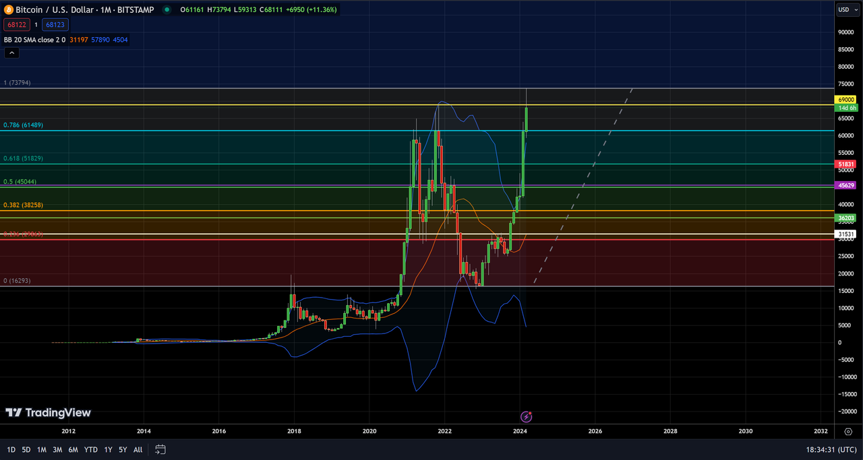The image size is (863, 460).
Task: Click the yellow 69000 price axis label
Action: [846, 100]
